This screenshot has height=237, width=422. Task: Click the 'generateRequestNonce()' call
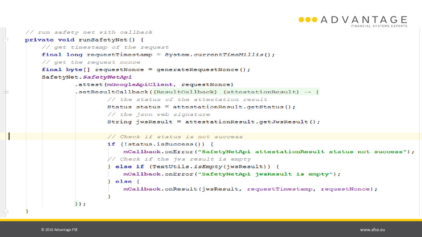[x=201, y=70]
